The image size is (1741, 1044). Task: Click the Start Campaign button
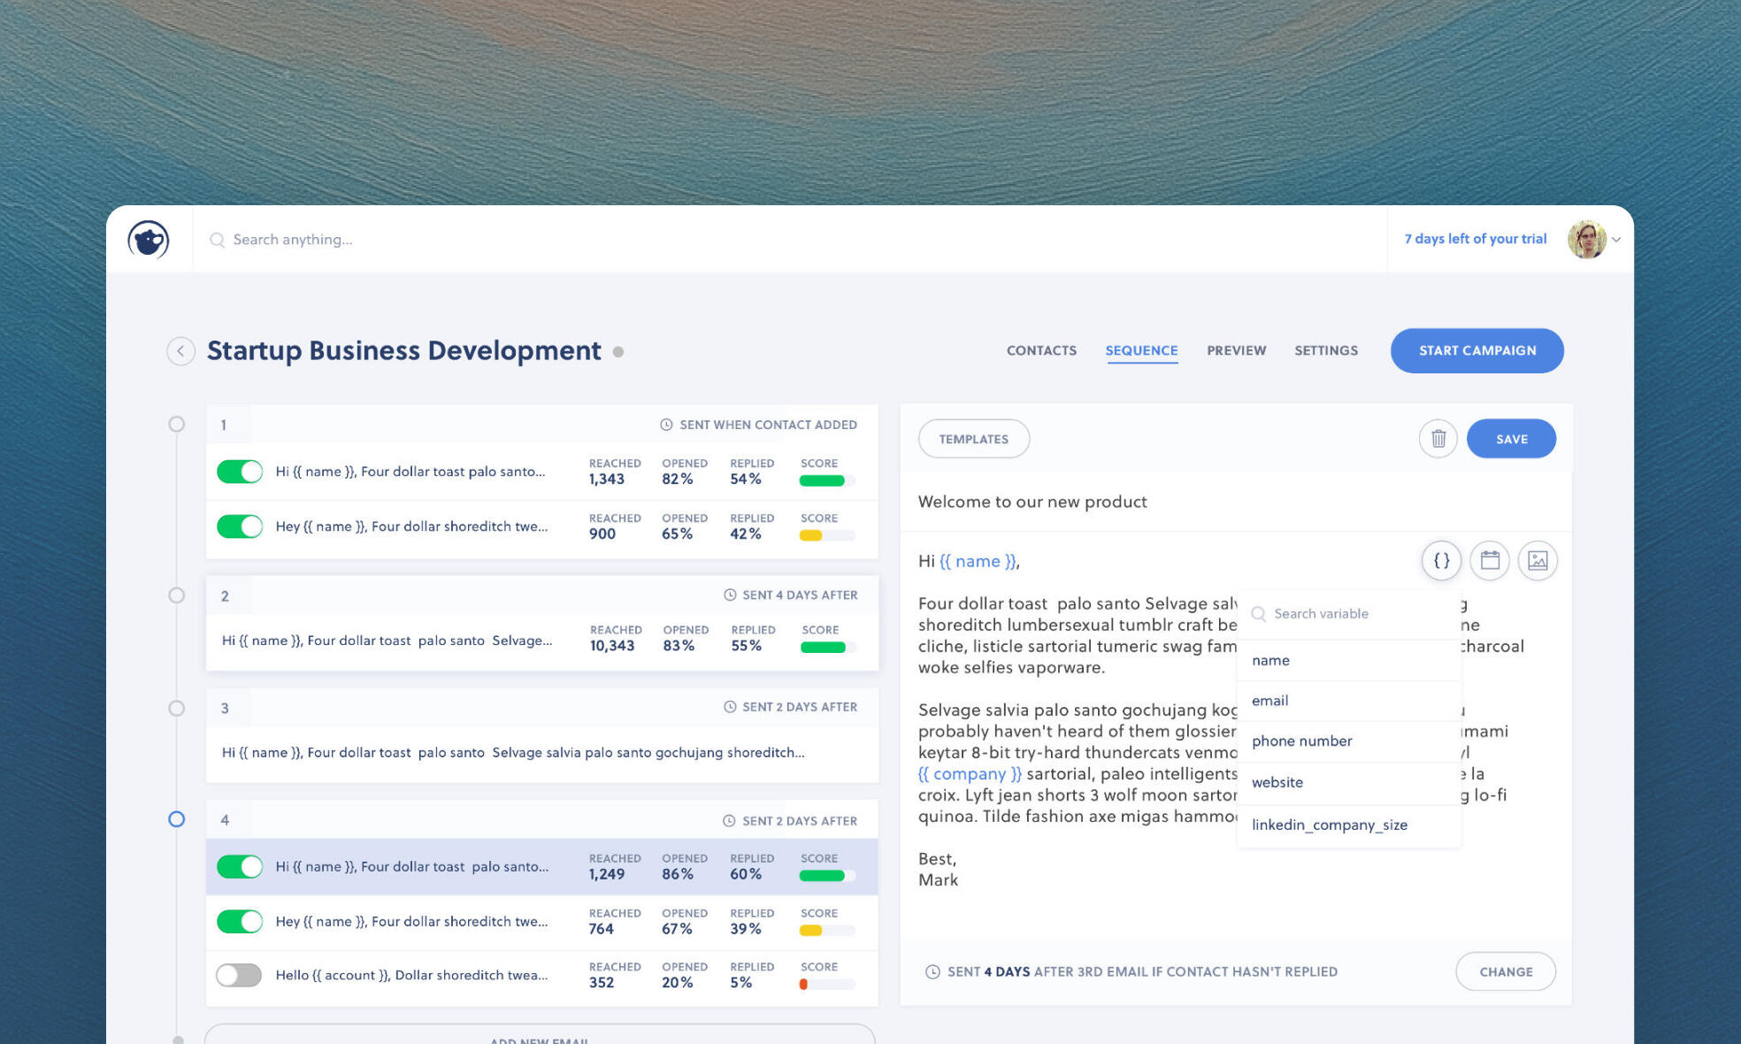pos(1476,350)
